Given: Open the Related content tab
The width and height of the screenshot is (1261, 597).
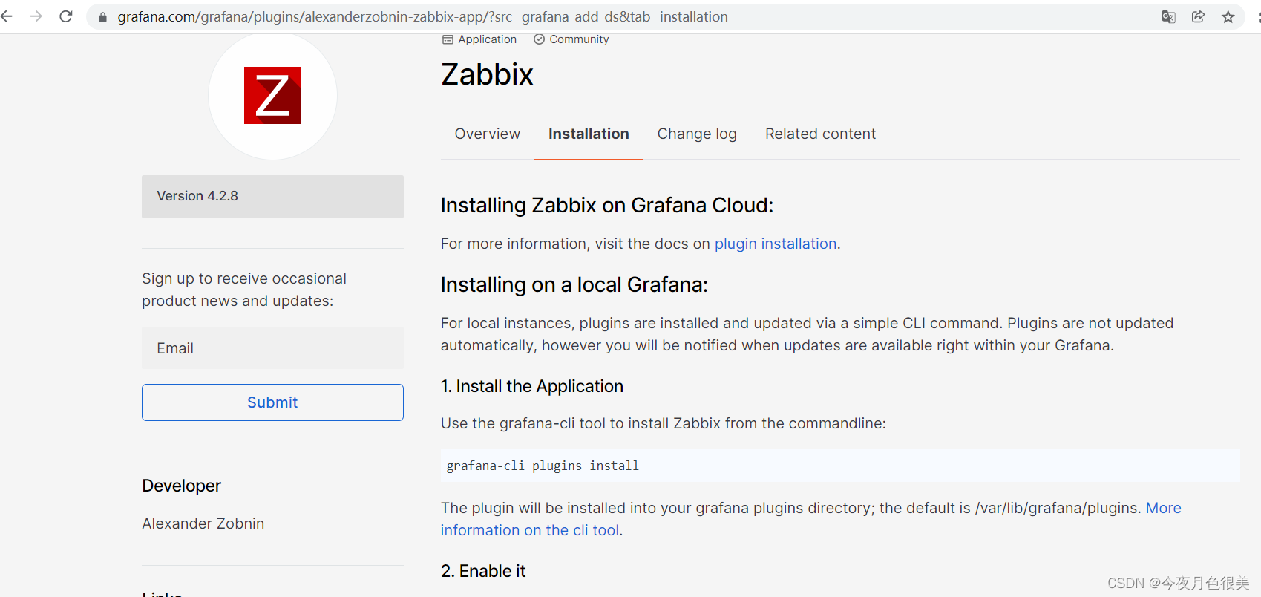Looking at the screenshot, I should tap(821, 134).
